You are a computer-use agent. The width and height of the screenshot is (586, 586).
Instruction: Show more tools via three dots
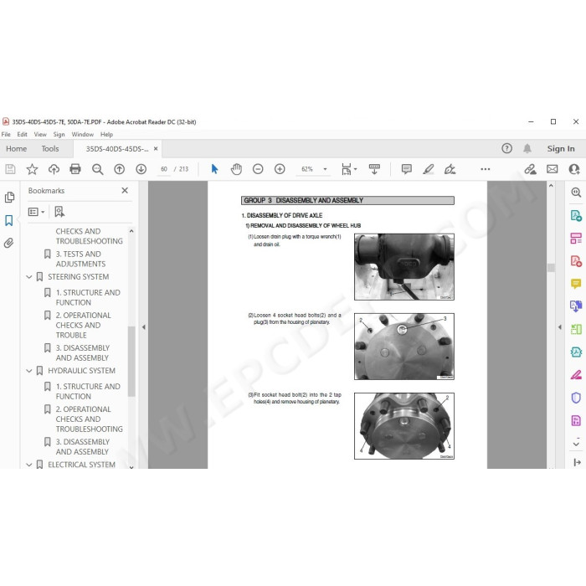pos(485,169)
